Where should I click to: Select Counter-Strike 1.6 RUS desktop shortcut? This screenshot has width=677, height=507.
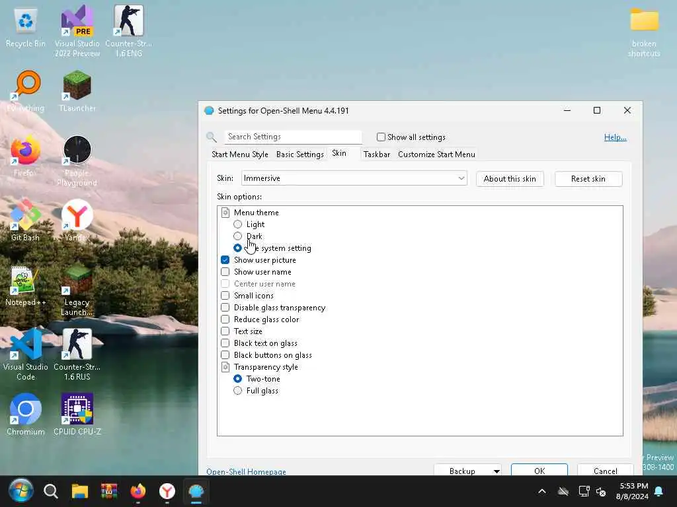(77, 355)
